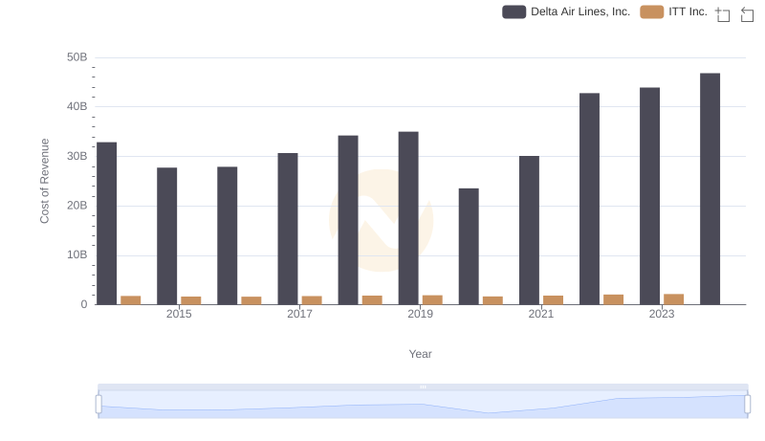Click ITT bar for 2021
765x441 pixels.
click(554, 300)
